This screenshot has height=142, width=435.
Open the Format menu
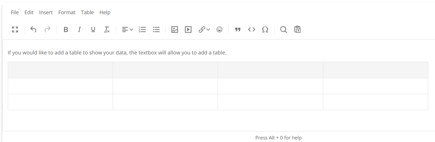click(x=67, y=12)
